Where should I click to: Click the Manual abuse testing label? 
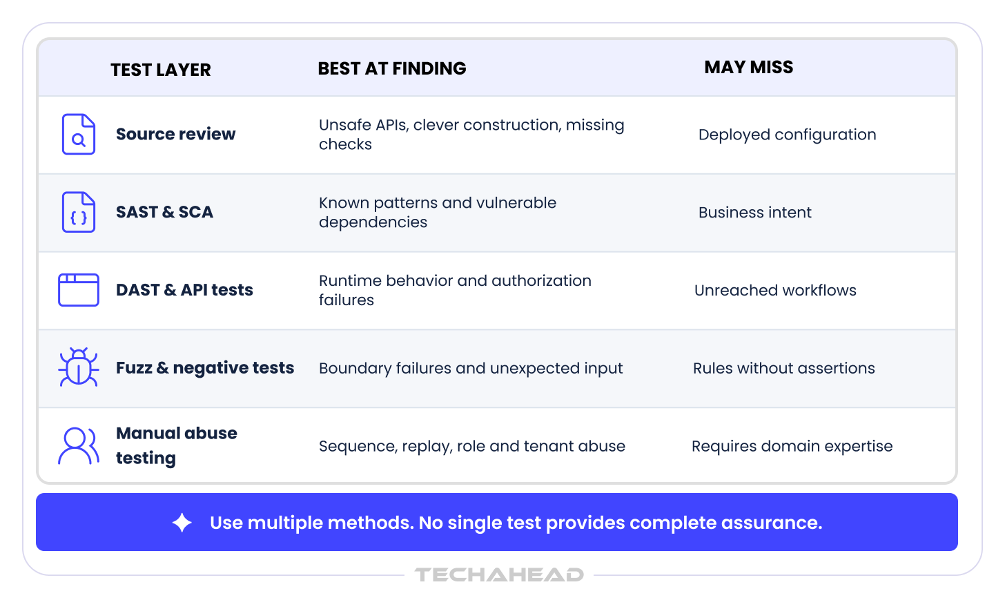pos(177,445)
